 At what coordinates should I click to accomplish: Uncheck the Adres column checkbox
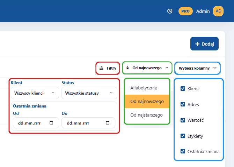pyautogui.click(x=183, y=104)
